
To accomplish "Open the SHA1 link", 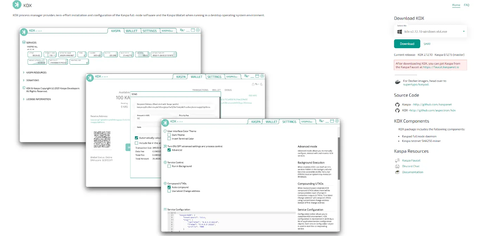I will tap(427, 44).
